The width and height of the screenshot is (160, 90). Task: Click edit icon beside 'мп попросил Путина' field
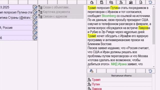click(x=35, y=12)
